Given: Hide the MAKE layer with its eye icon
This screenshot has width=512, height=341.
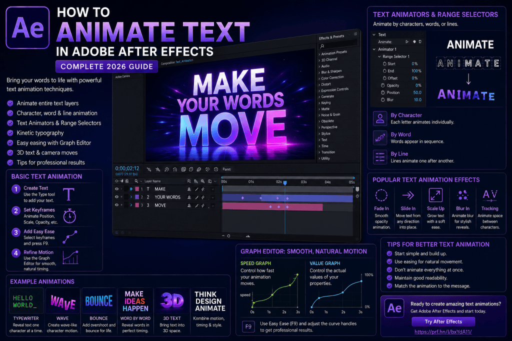Looking at the screenshot, I should pyautogui.click(x=116, y=189).
